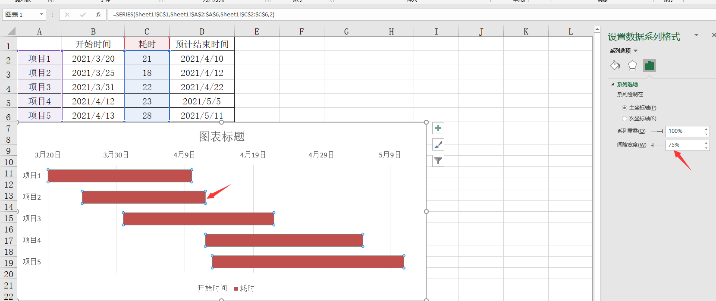Click cell containing 耗时 header
This screenshot has height=301, width=716.
pos(147,44)
